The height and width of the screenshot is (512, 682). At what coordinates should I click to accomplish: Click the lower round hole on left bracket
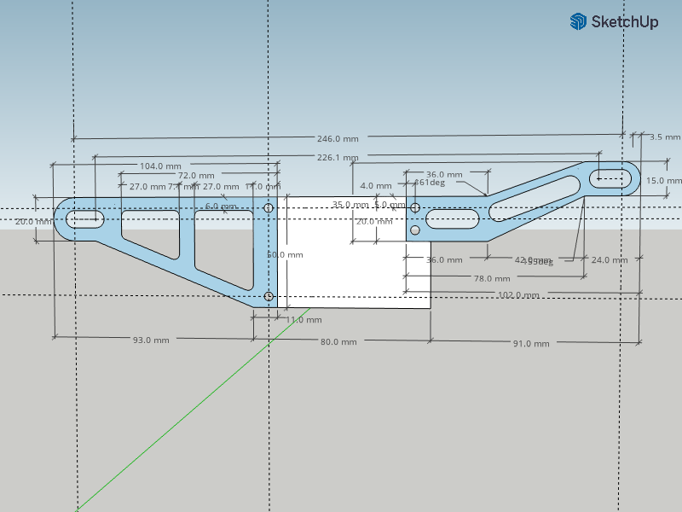pyautogui.click(x=269, y=296)
